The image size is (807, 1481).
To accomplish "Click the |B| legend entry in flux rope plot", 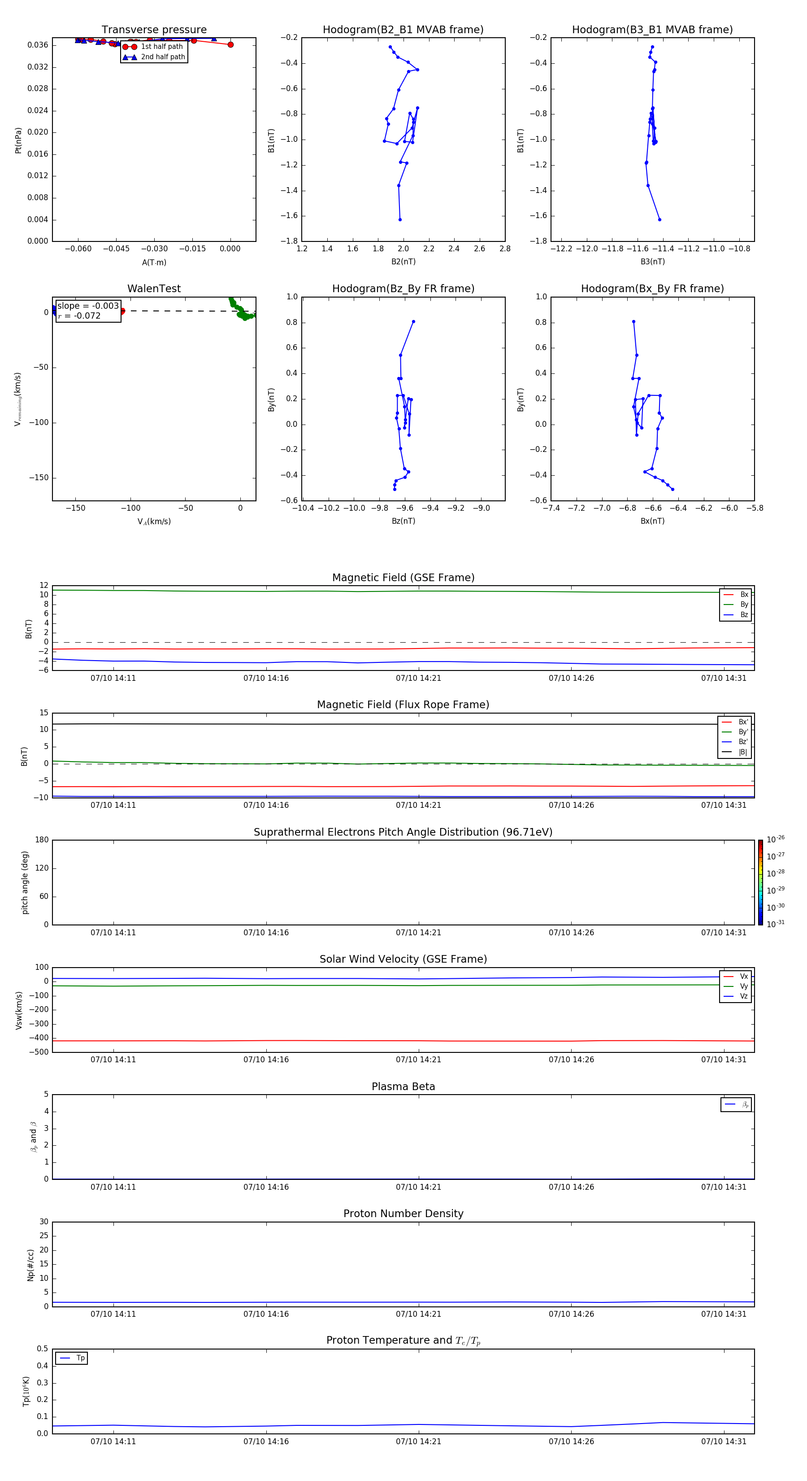I will click(x=735, y=752).
